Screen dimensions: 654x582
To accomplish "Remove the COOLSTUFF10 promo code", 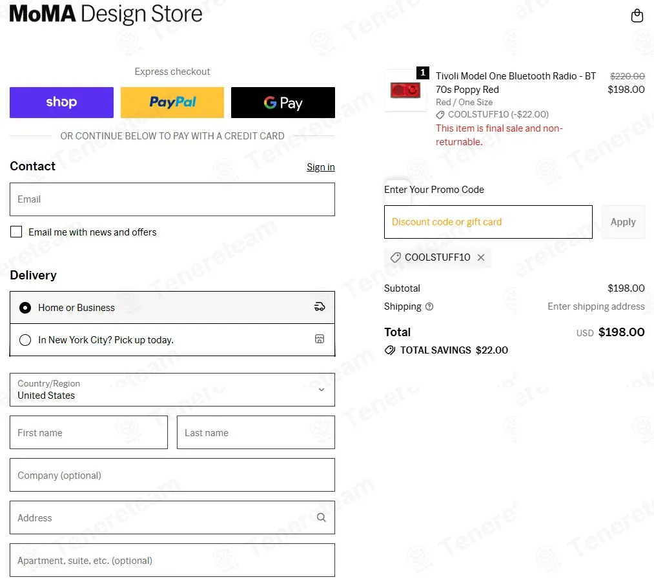I will point(480,257).
